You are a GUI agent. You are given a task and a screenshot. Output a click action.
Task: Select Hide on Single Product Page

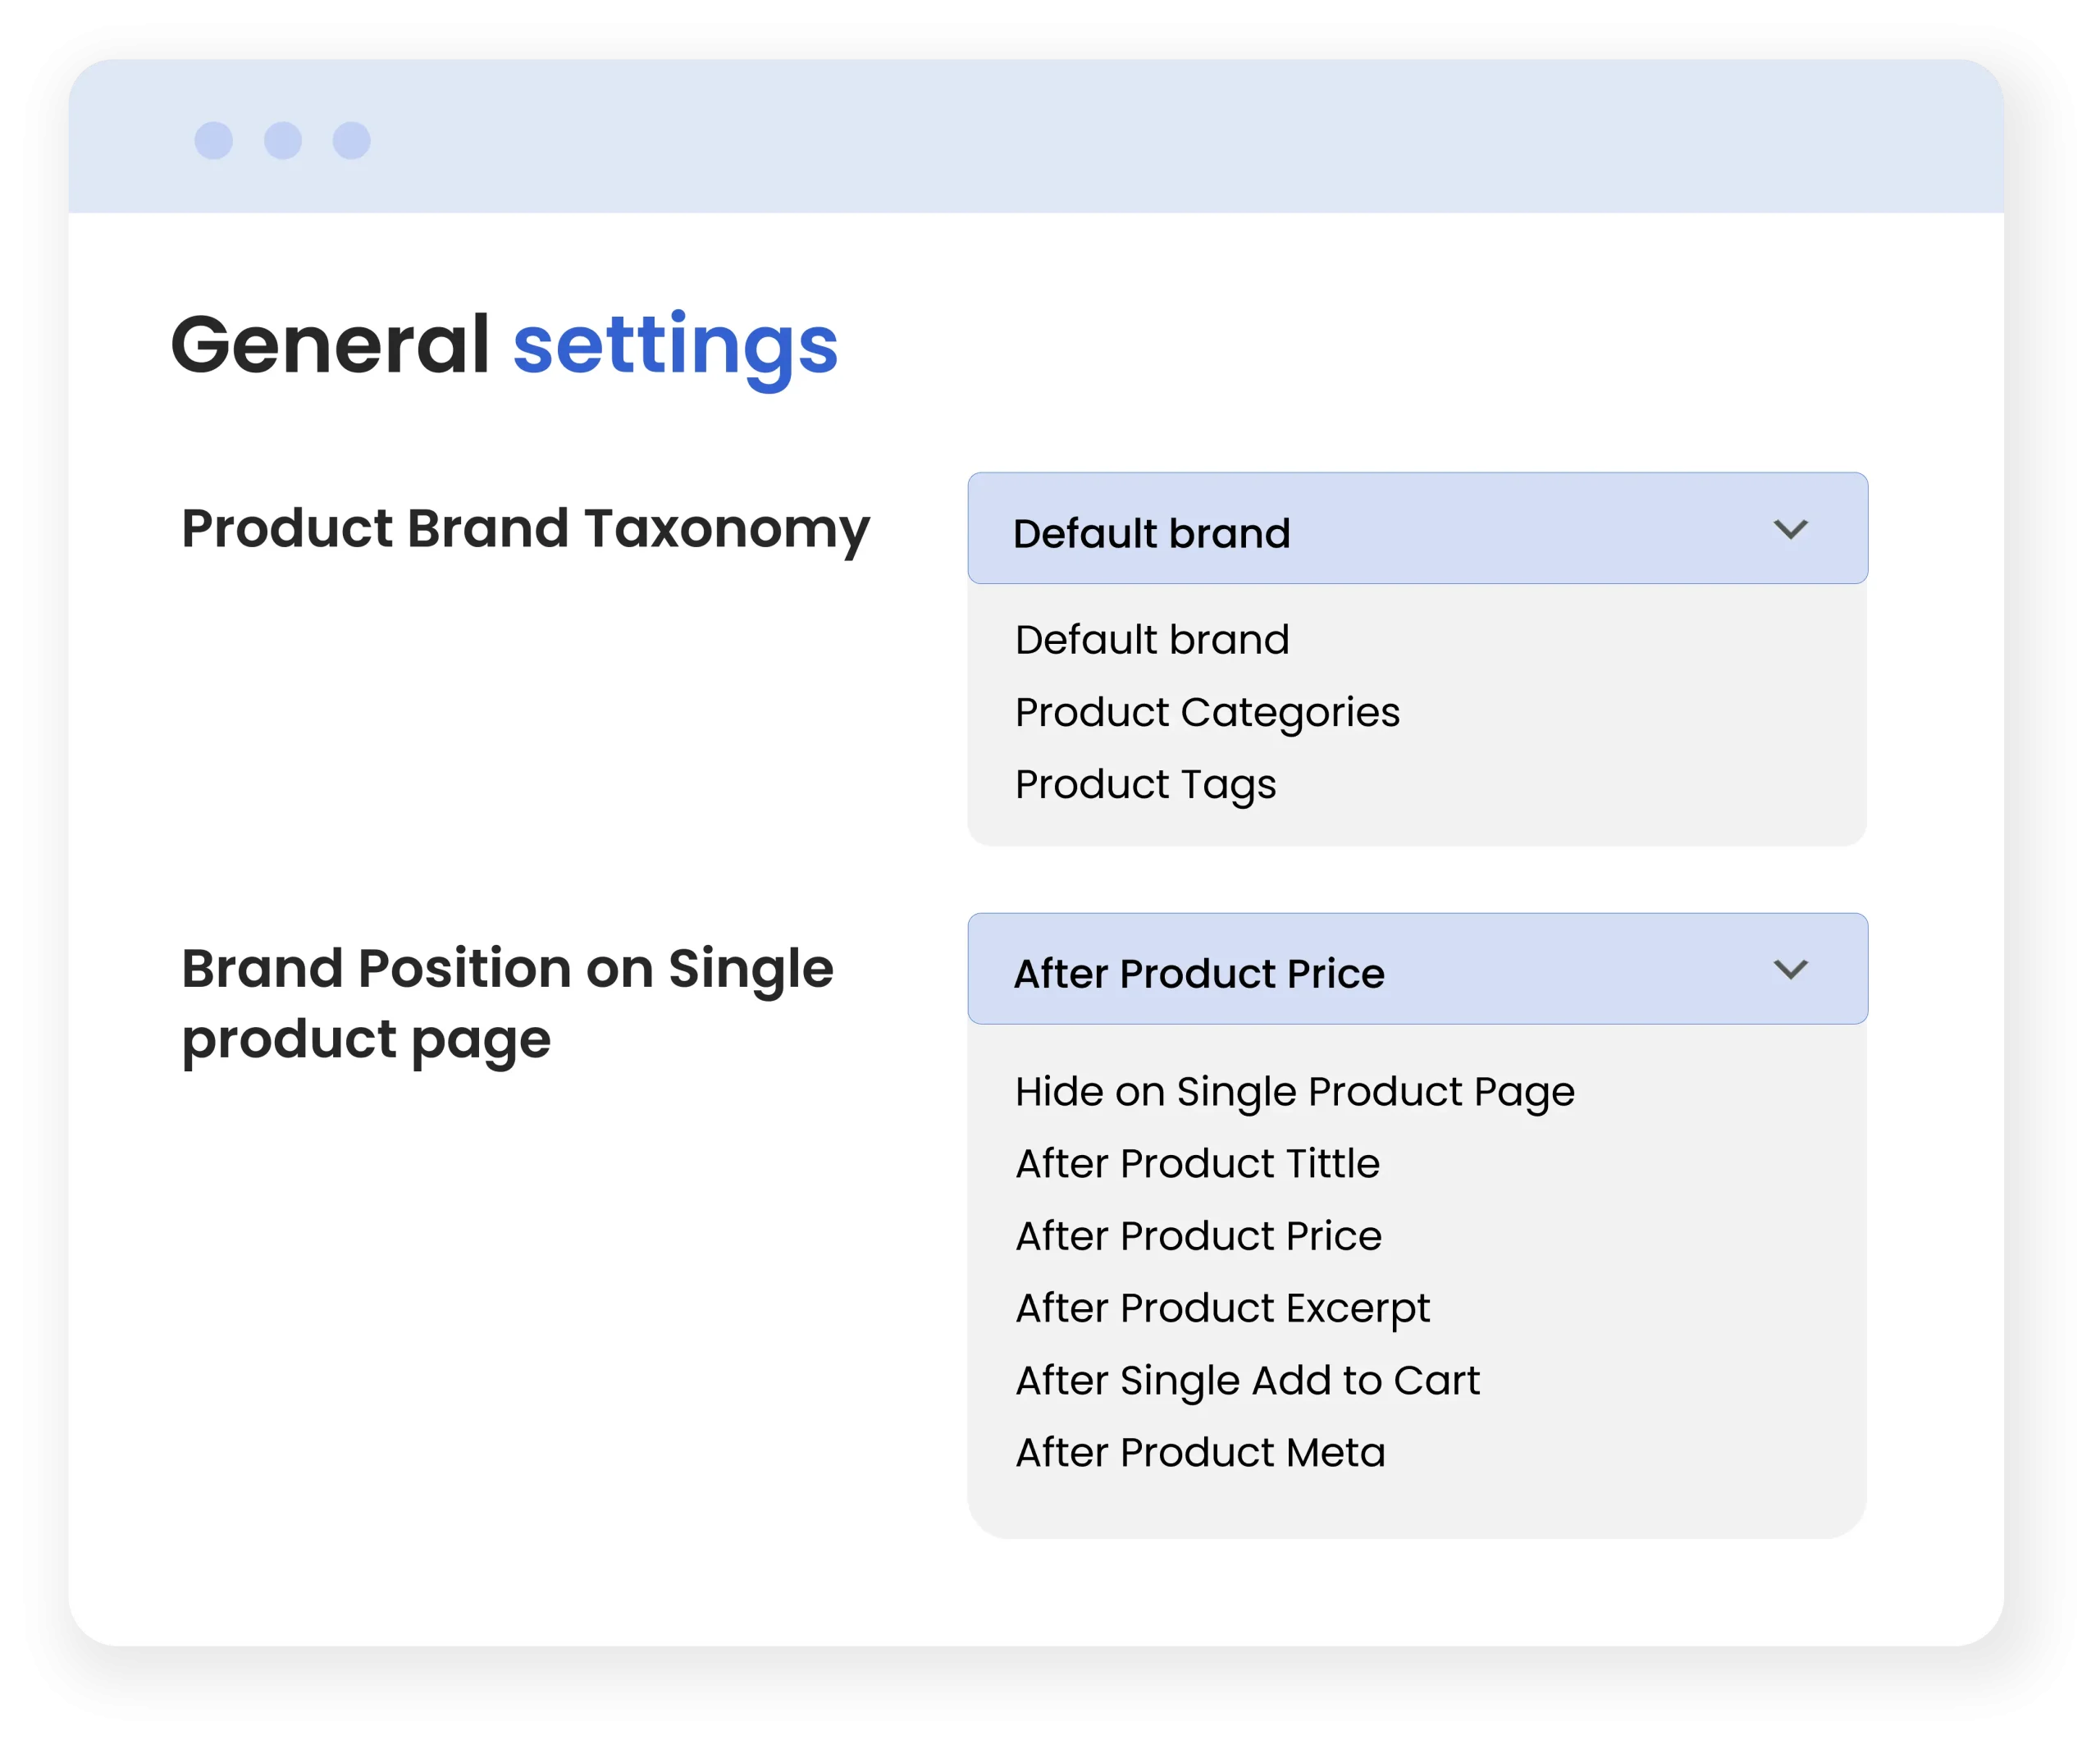tap(1294, 1092)
